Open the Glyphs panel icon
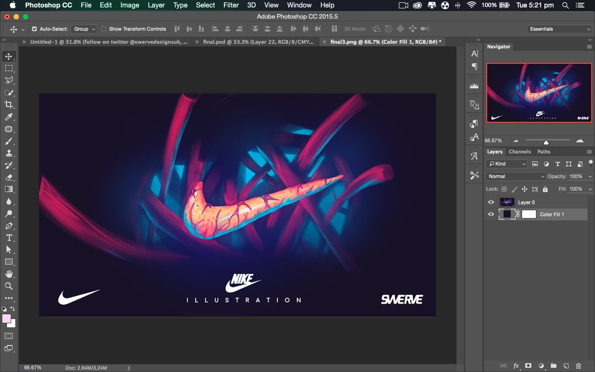 tap(475, 156)
